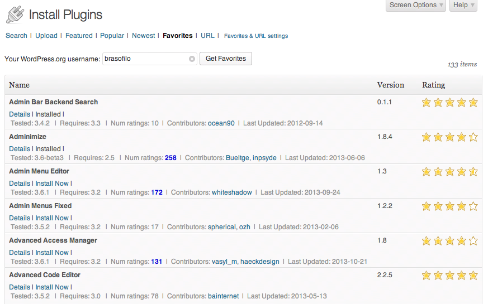Open Details for Admin Menu Editor

click(20, 184)
